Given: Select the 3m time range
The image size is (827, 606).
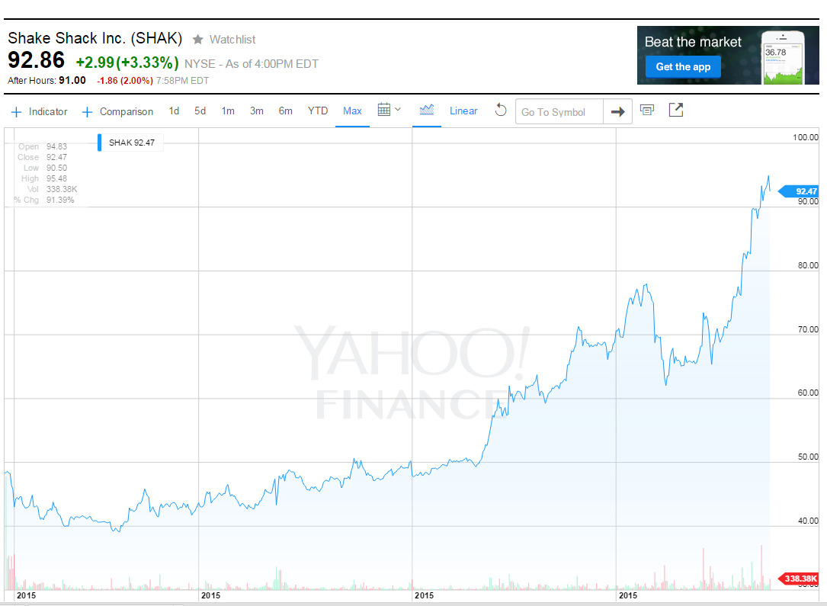Looking at the screenshot, I should pos(257,111).
